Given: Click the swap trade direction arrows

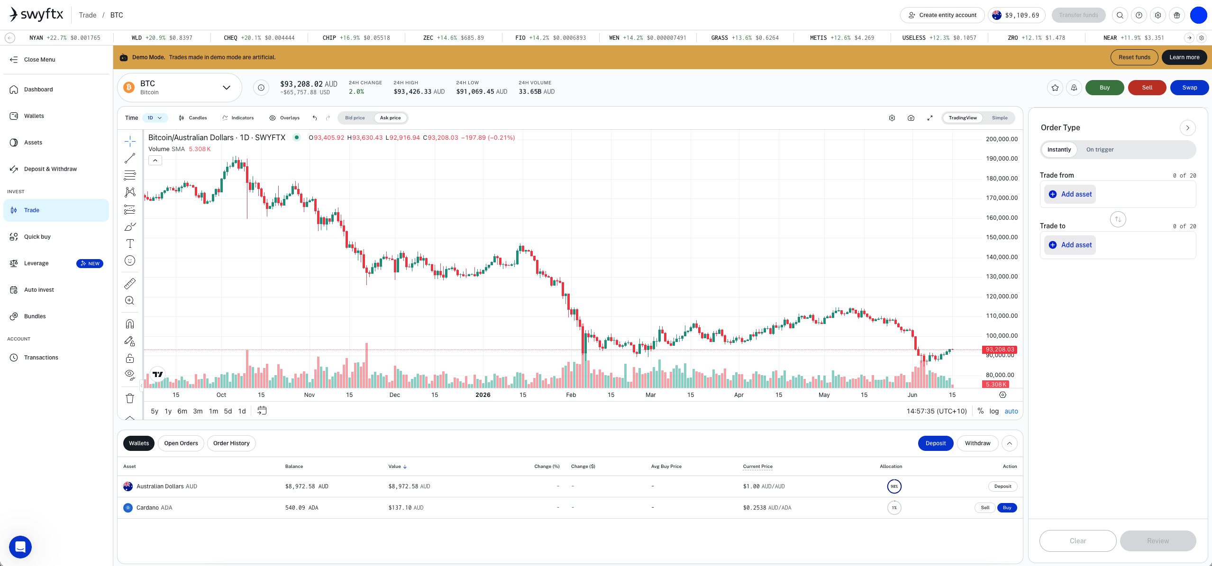Looking at the screenshot, I should (1118, 219).
